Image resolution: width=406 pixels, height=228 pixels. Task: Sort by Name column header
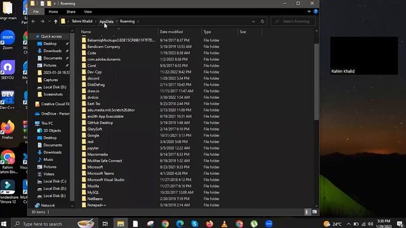click(86, 32)
